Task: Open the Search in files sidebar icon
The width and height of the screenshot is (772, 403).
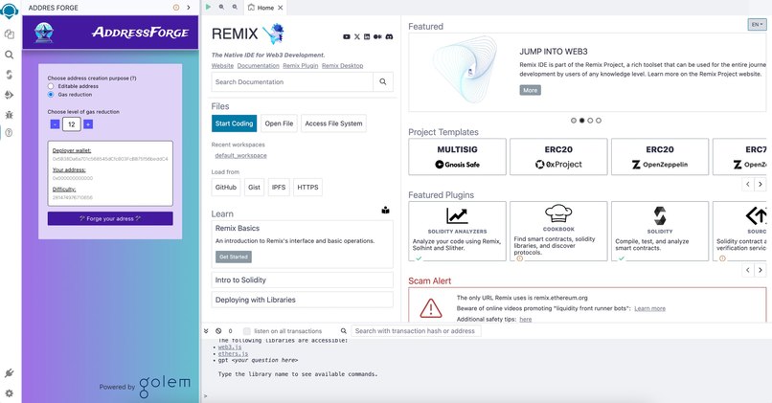Action: [x=10, y=55]
